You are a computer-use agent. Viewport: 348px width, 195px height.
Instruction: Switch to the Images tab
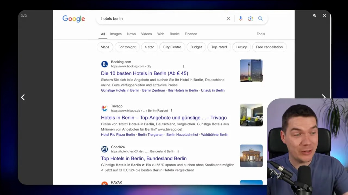point(116,34)
